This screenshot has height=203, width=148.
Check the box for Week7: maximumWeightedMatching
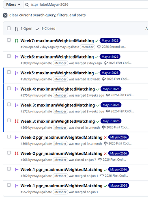click(9, 40)
